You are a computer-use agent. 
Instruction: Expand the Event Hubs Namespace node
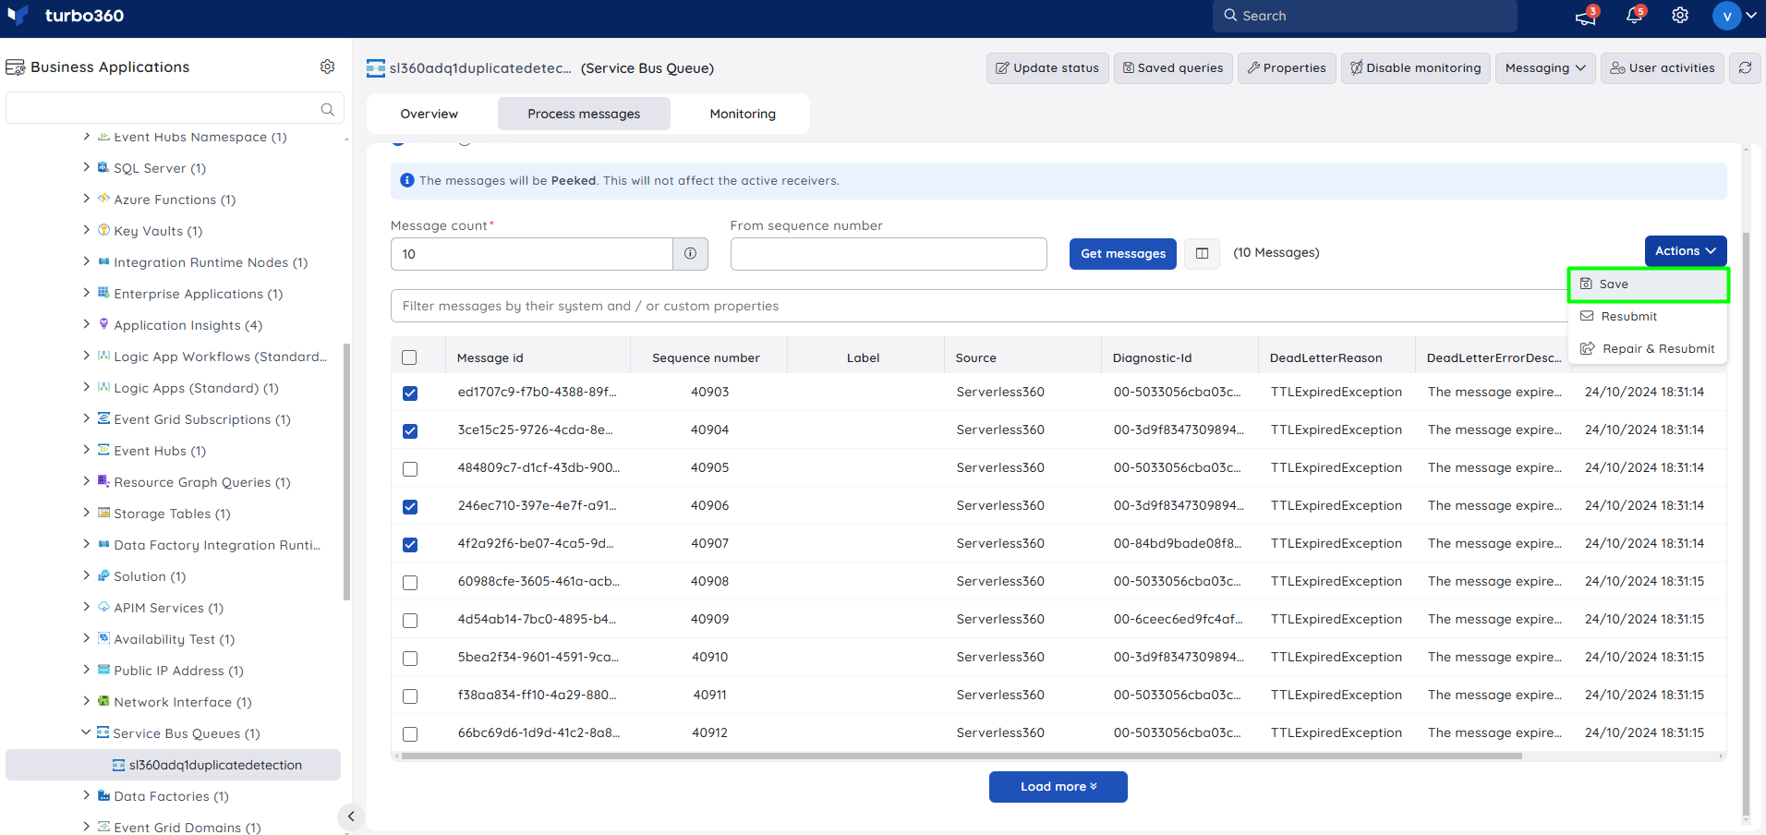[87, 136]
